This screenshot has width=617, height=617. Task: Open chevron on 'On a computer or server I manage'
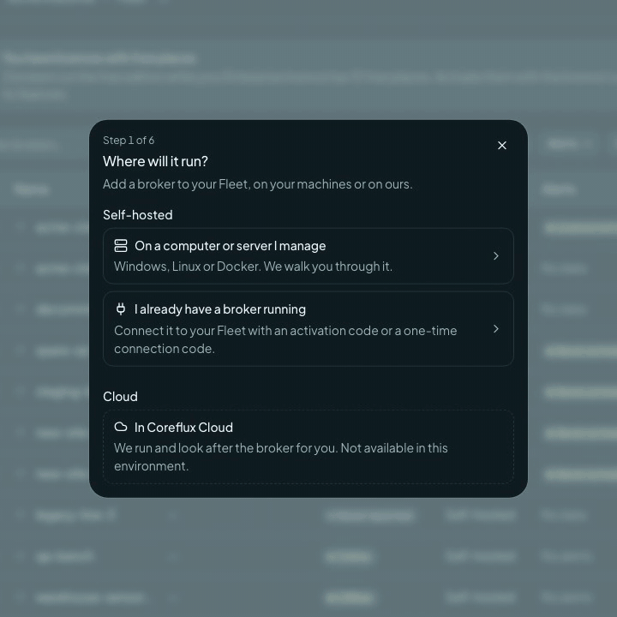click(x=496, y=256)
